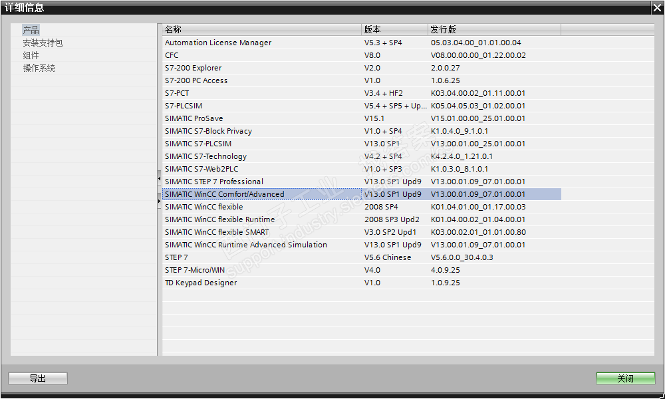Click release K05.04.05.03_01.02.00.01 cell
Viewport: 665px width, 399px height.
(x=495, y=106)
